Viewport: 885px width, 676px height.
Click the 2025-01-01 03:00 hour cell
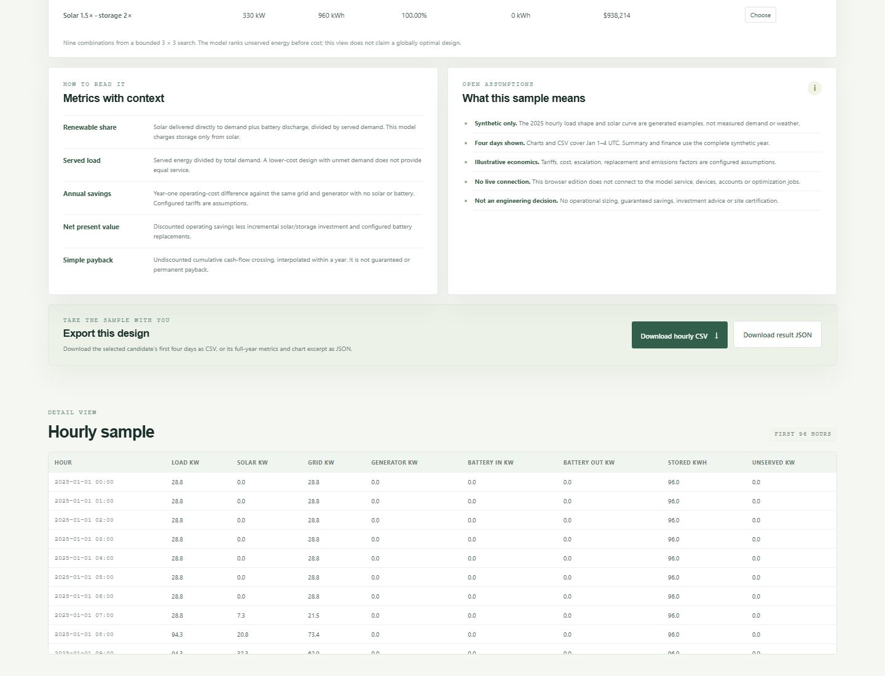[x=84, y=540]
